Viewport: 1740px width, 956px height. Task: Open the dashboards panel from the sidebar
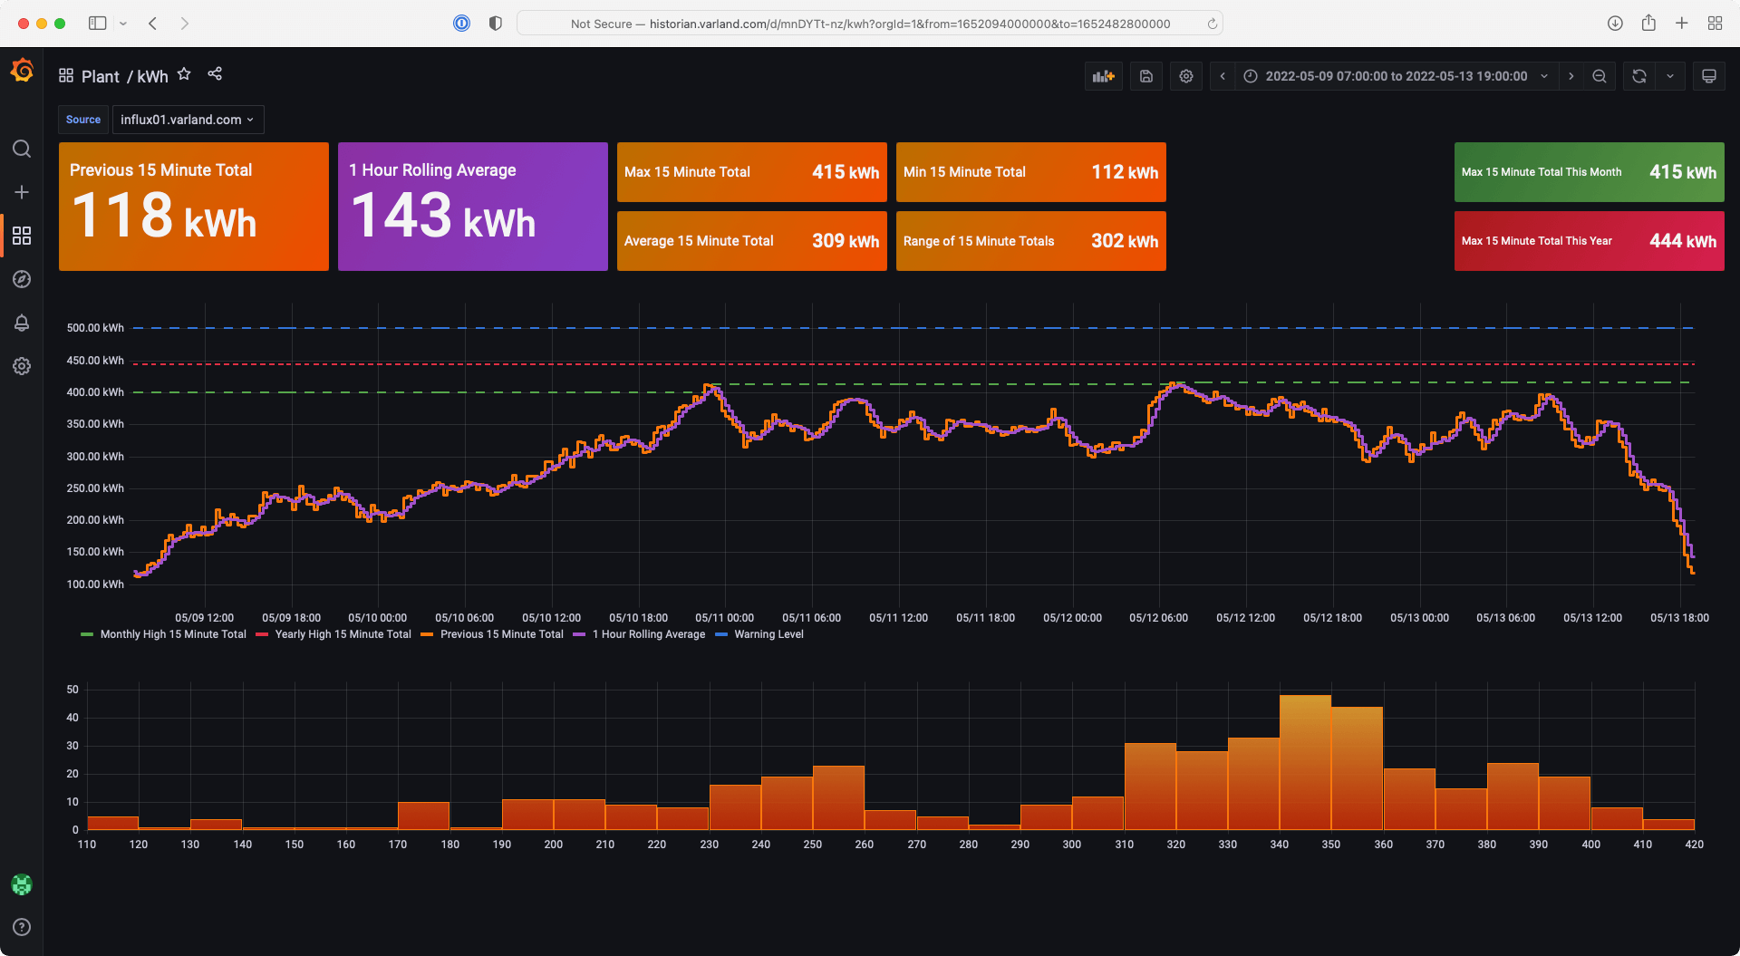(22, 236)
